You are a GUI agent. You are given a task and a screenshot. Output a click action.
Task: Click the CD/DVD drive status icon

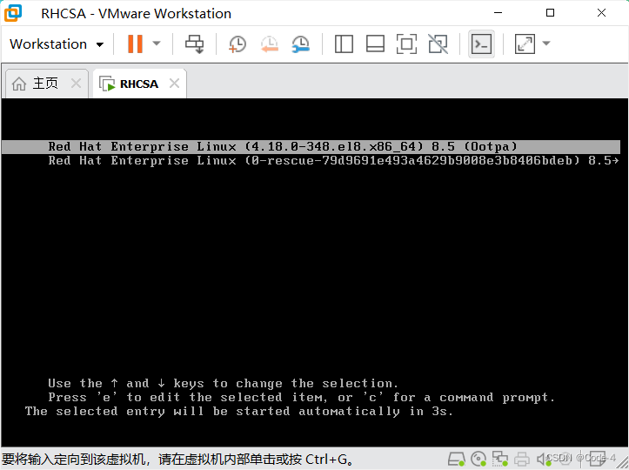click(x=478, y=459)
